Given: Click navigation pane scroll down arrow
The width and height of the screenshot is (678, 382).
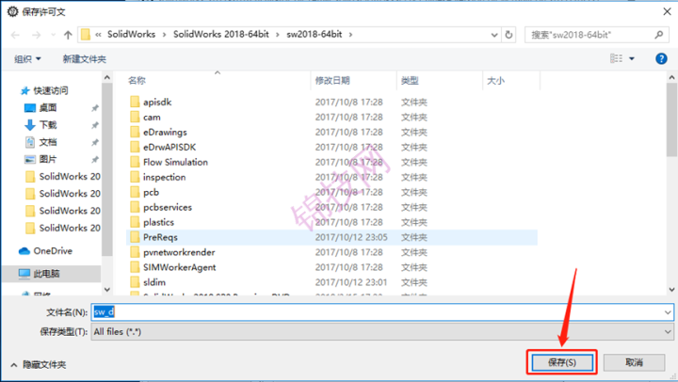Looking at the screenshot, I should 107,290.
